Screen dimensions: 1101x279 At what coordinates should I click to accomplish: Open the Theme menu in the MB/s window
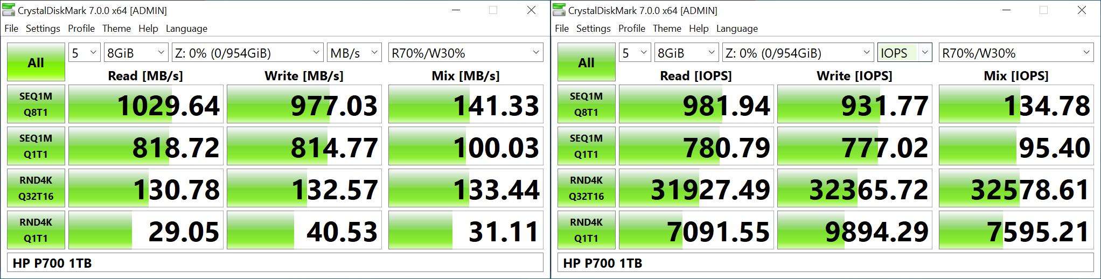116,29
